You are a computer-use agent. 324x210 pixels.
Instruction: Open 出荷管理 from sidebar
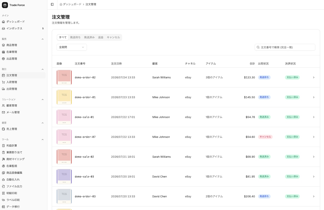pos(23,89)
